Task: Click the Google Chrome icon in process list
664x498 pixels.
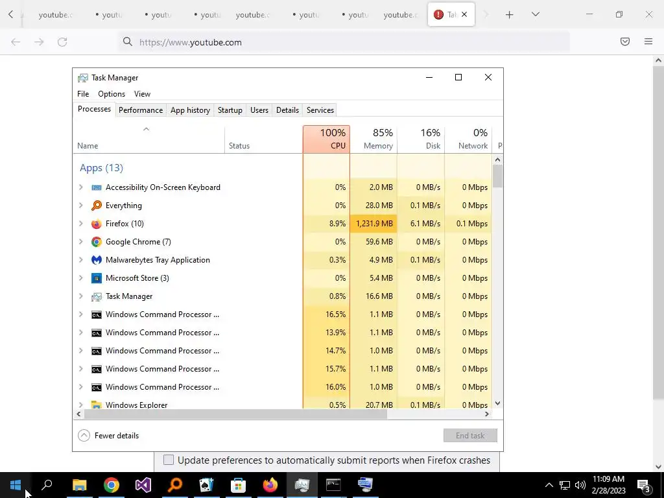Action: coord(97,242)
